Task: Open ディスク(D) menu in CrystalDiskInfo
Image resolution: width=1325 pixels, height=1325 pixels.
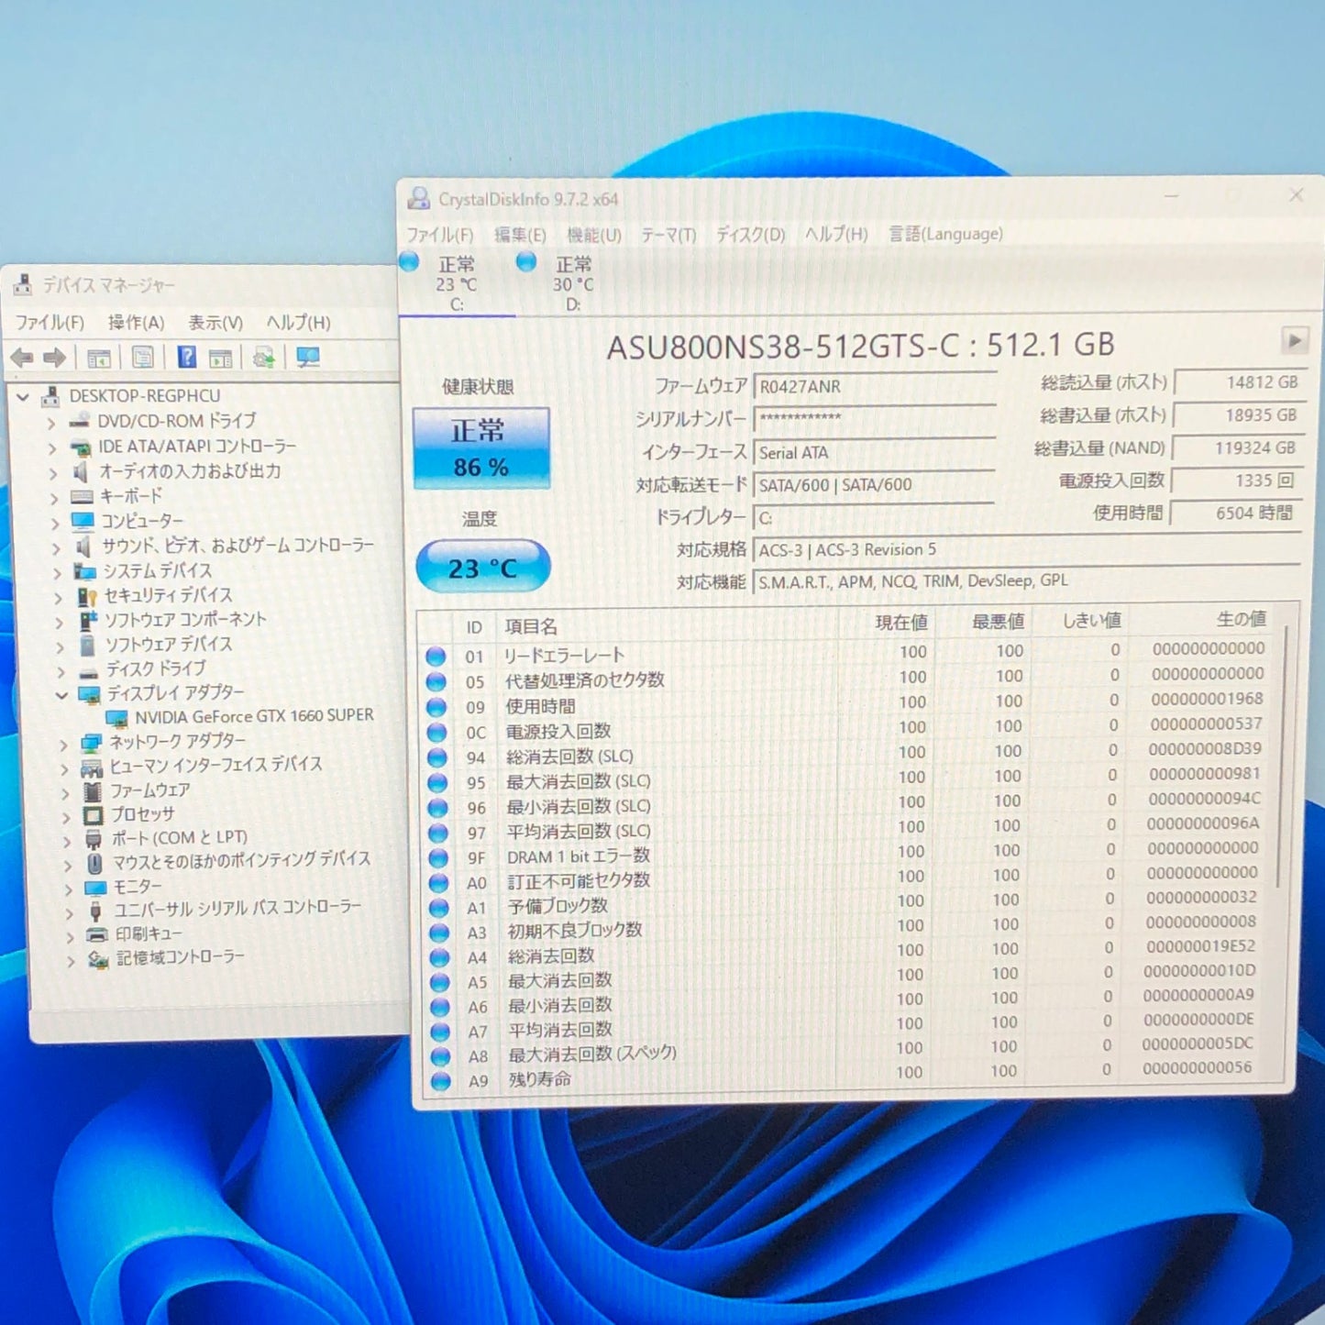Action: pos(751,235)
